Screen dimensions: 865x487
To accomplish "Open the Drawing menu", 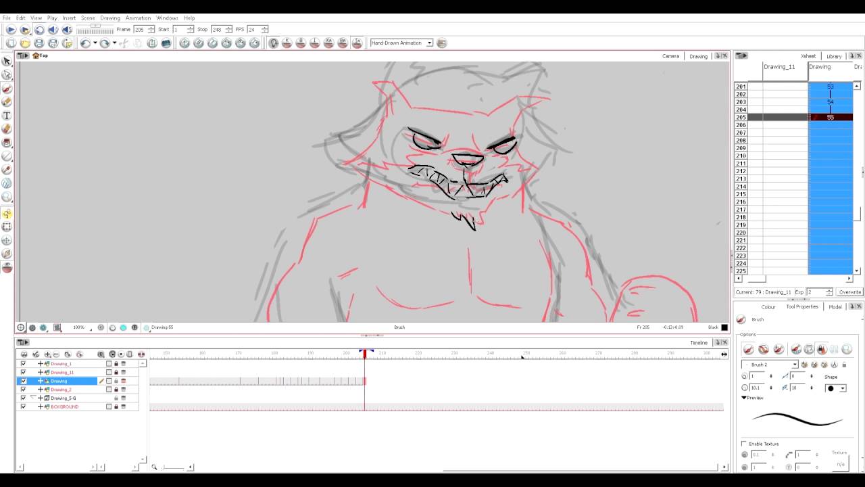I will [109, 18].
